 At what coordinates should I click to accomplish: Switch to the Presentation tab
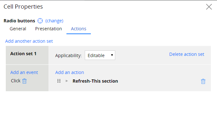(48, 29)
